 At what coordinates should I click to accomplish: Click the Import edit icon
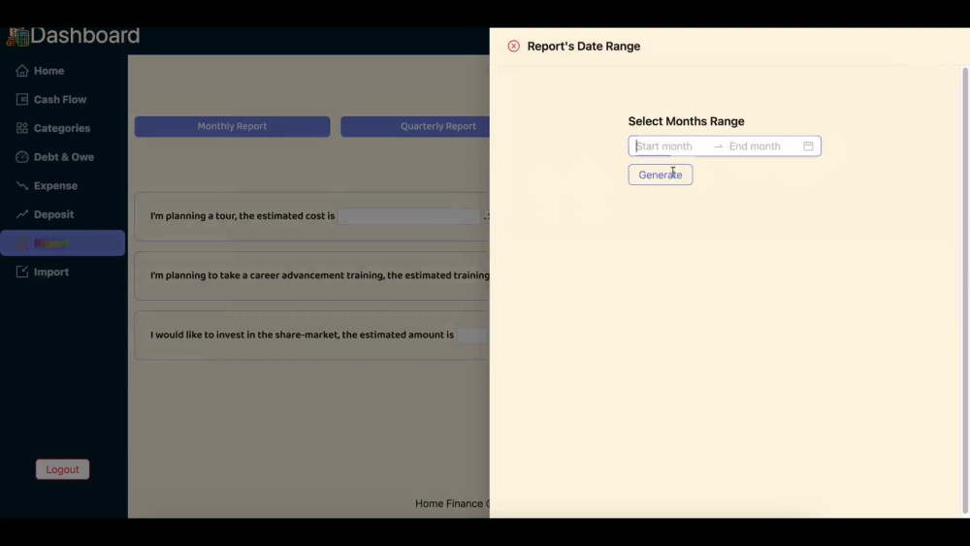point(22,273)
